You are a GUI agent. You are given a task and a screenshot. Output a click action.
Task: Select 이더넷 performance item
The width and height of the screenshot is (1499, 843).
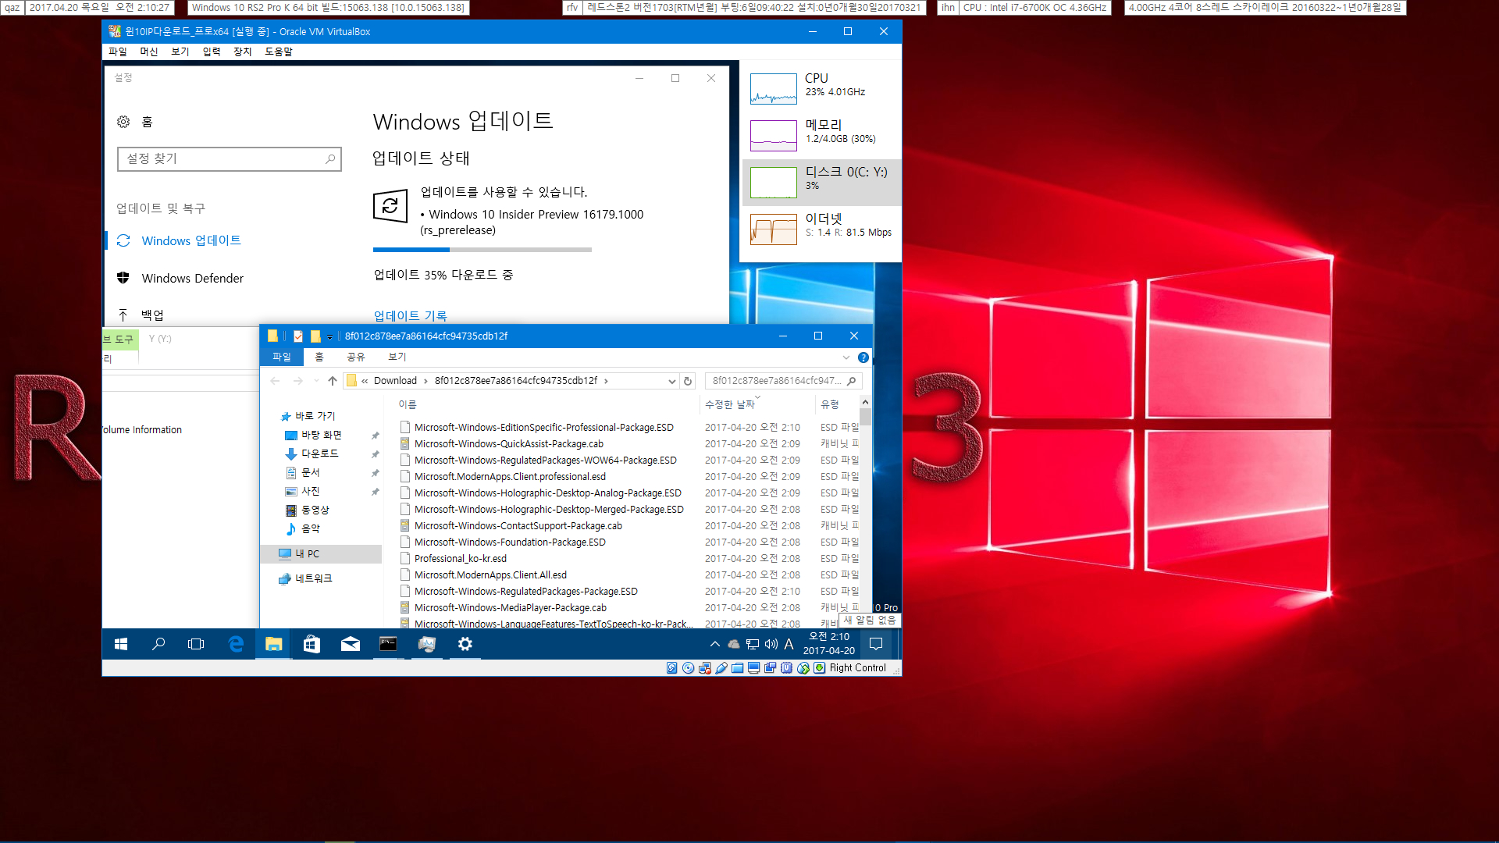(821, 229)
